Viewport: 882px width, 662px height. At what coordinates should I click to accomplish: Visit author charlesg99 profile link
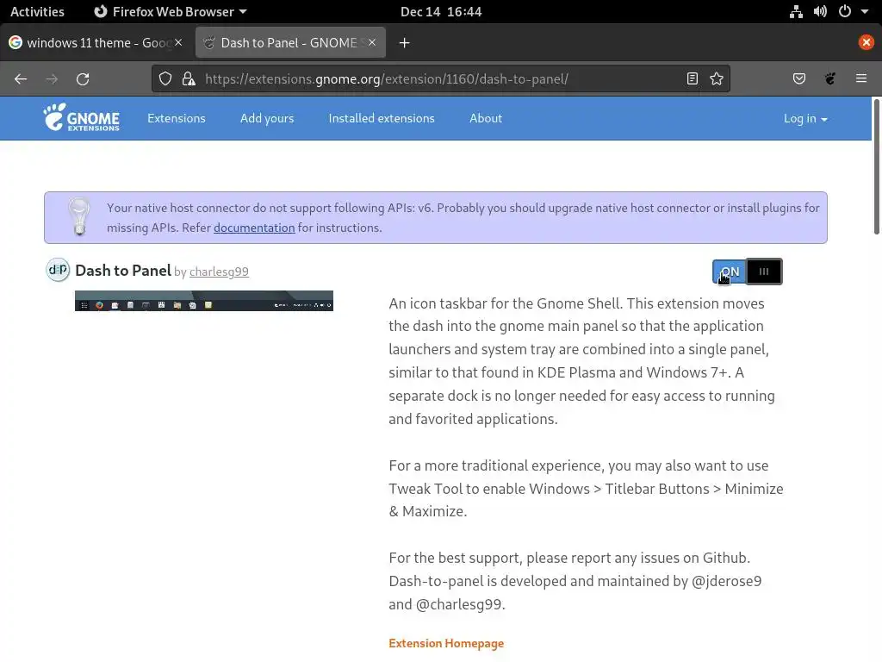[219, 272]
